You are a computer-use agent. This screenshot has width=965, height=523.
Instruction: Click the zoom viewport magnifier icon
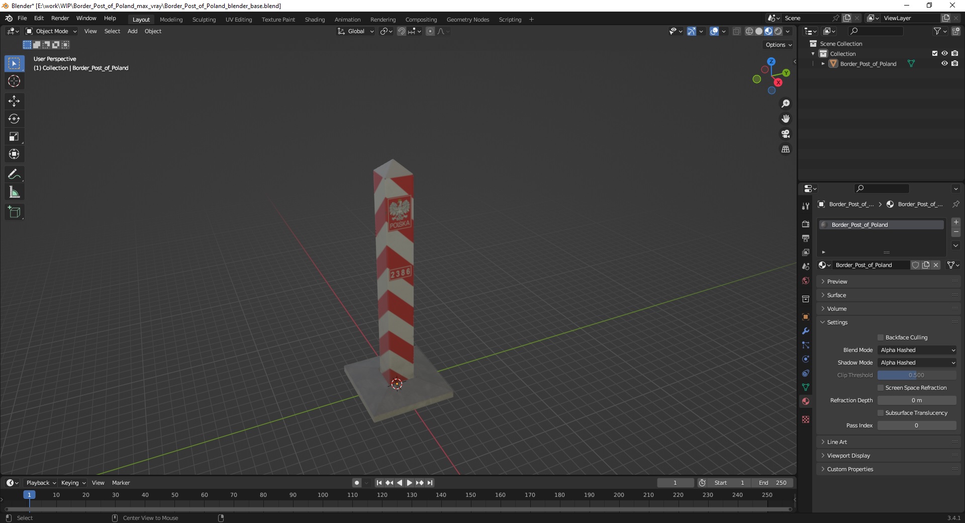point(785,104)
